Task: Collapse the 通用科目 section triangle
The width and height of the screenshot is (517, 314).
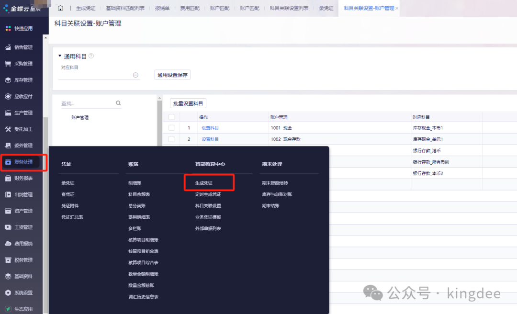Action: pyautogui.click(x=60, y=56)
